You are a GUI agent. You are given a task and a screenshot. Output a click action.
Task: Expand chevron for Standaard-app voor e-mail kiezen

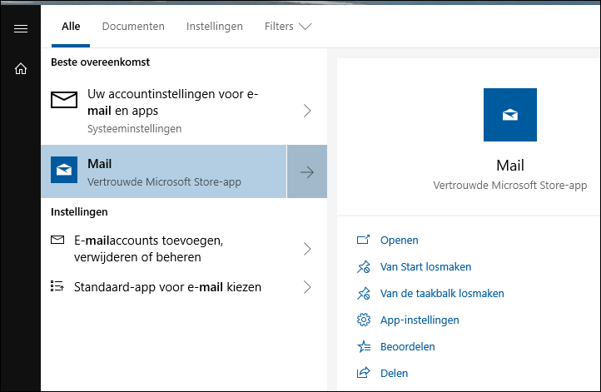coord(307,287)
